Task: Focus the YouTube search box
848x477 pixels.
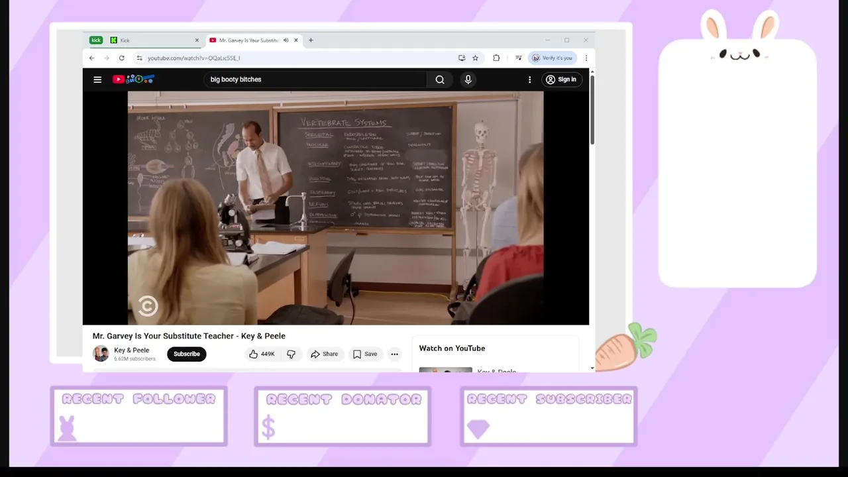Action: click(x=315, y=79)
